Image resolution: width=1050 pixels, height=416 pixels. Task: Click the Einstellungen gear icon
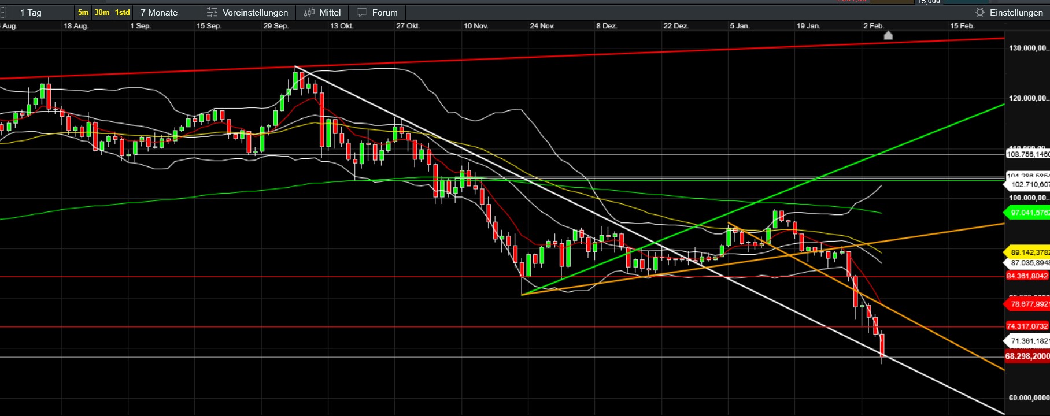[x=979, y=12]
